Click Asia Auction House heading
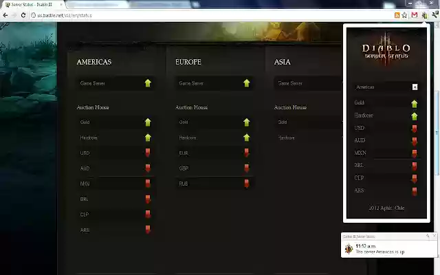 290,107
